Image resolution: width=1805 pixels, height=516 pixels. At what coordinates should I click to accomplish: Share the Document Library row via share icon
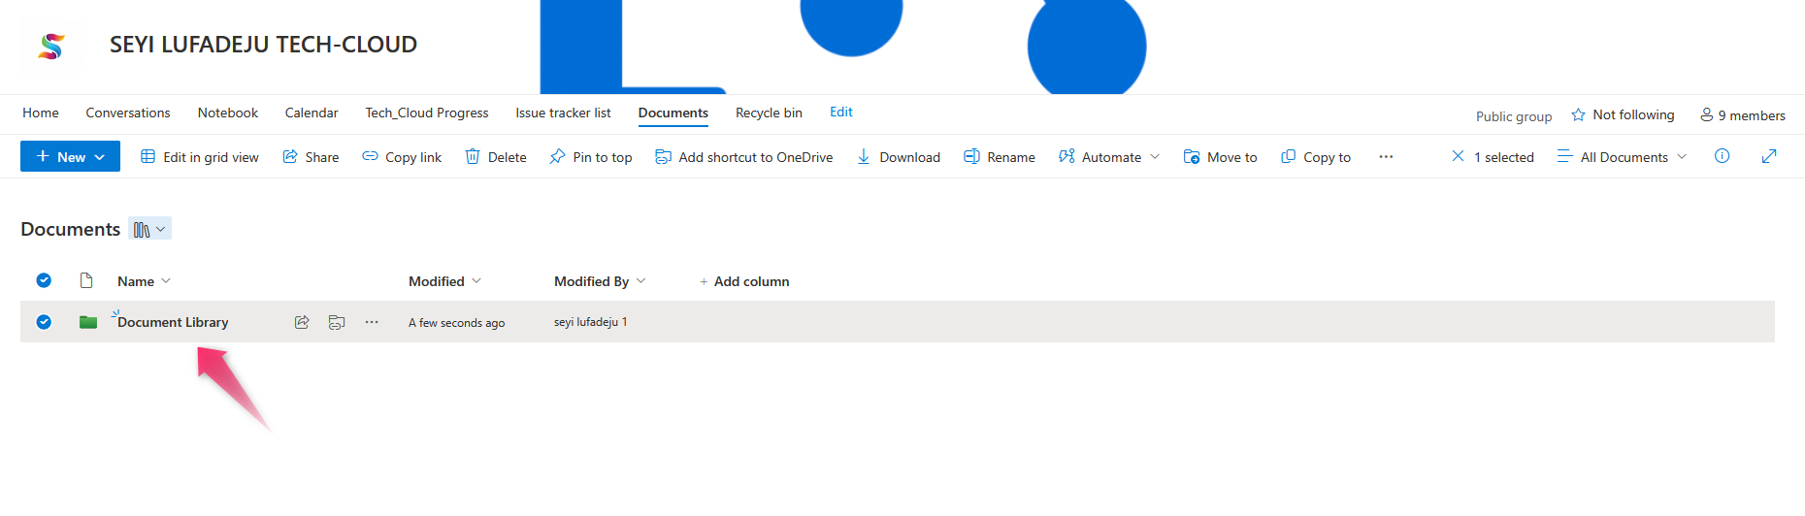302,322
